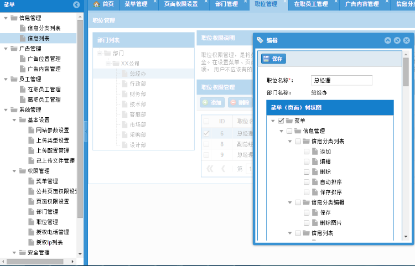This screenshot has width=415, height=266.
Task: Select 行政部 in department list
Action: (x=138, y=84)
